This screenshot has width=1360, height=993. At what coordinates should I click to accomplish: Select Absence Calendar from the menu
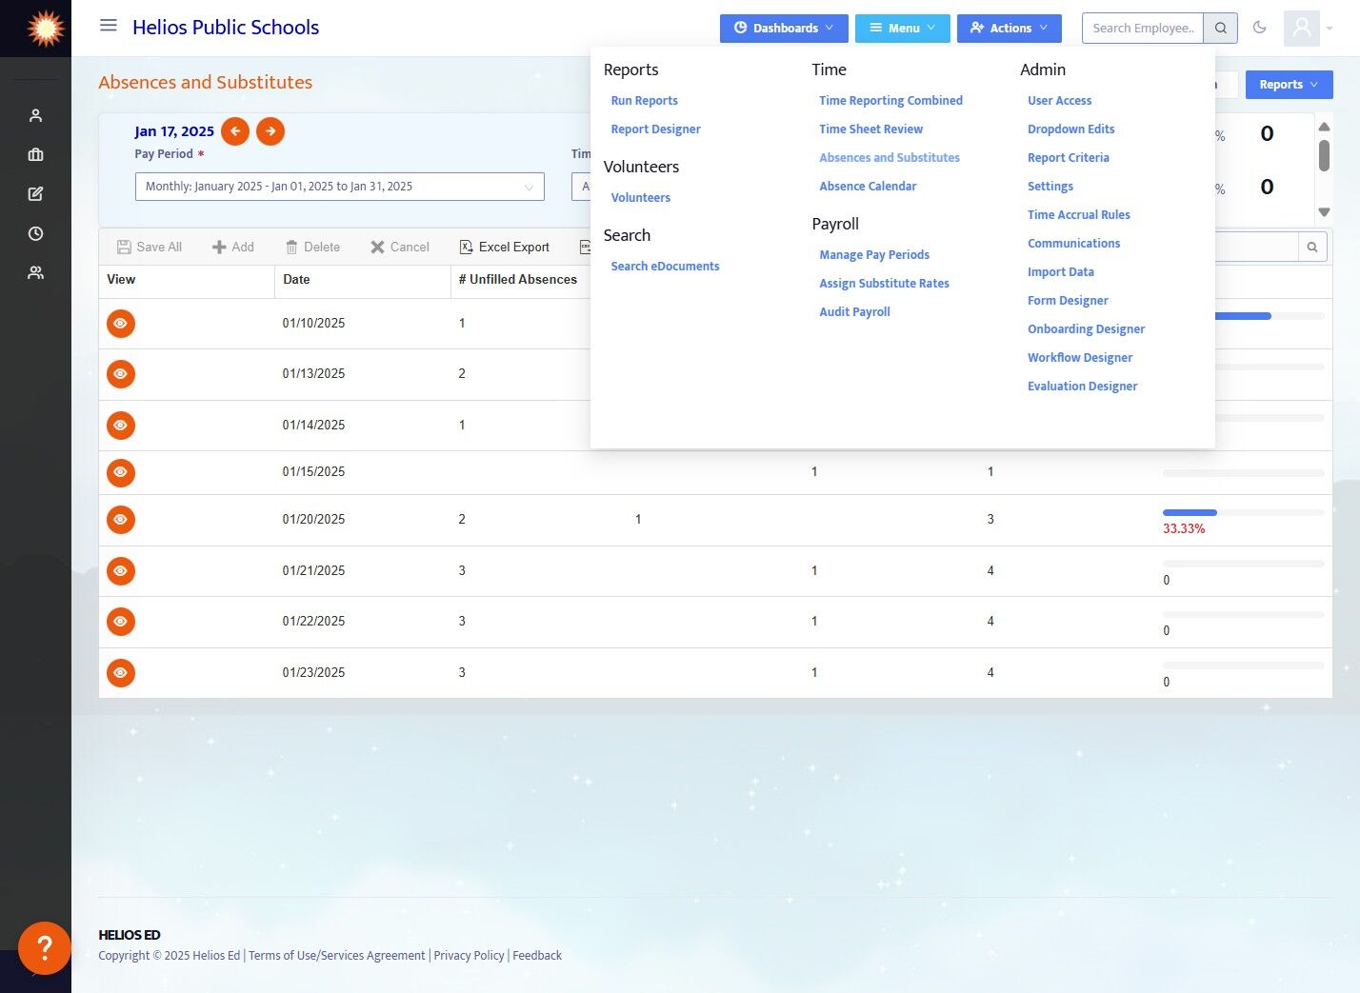(869, 187)
